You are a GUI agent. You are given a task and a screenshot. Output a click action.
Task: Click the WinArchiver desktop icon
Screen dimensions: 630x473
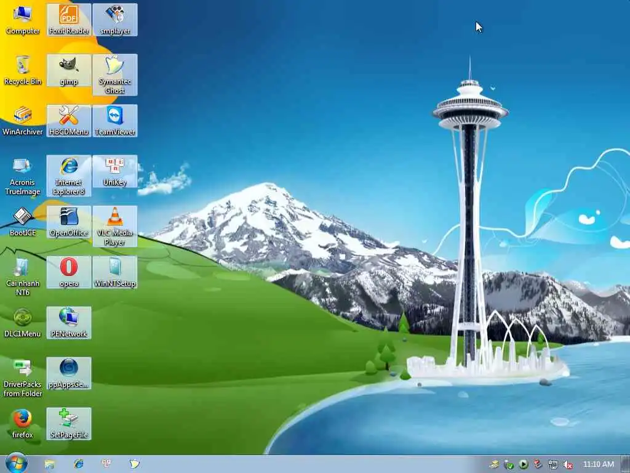[x=23, y=121]
